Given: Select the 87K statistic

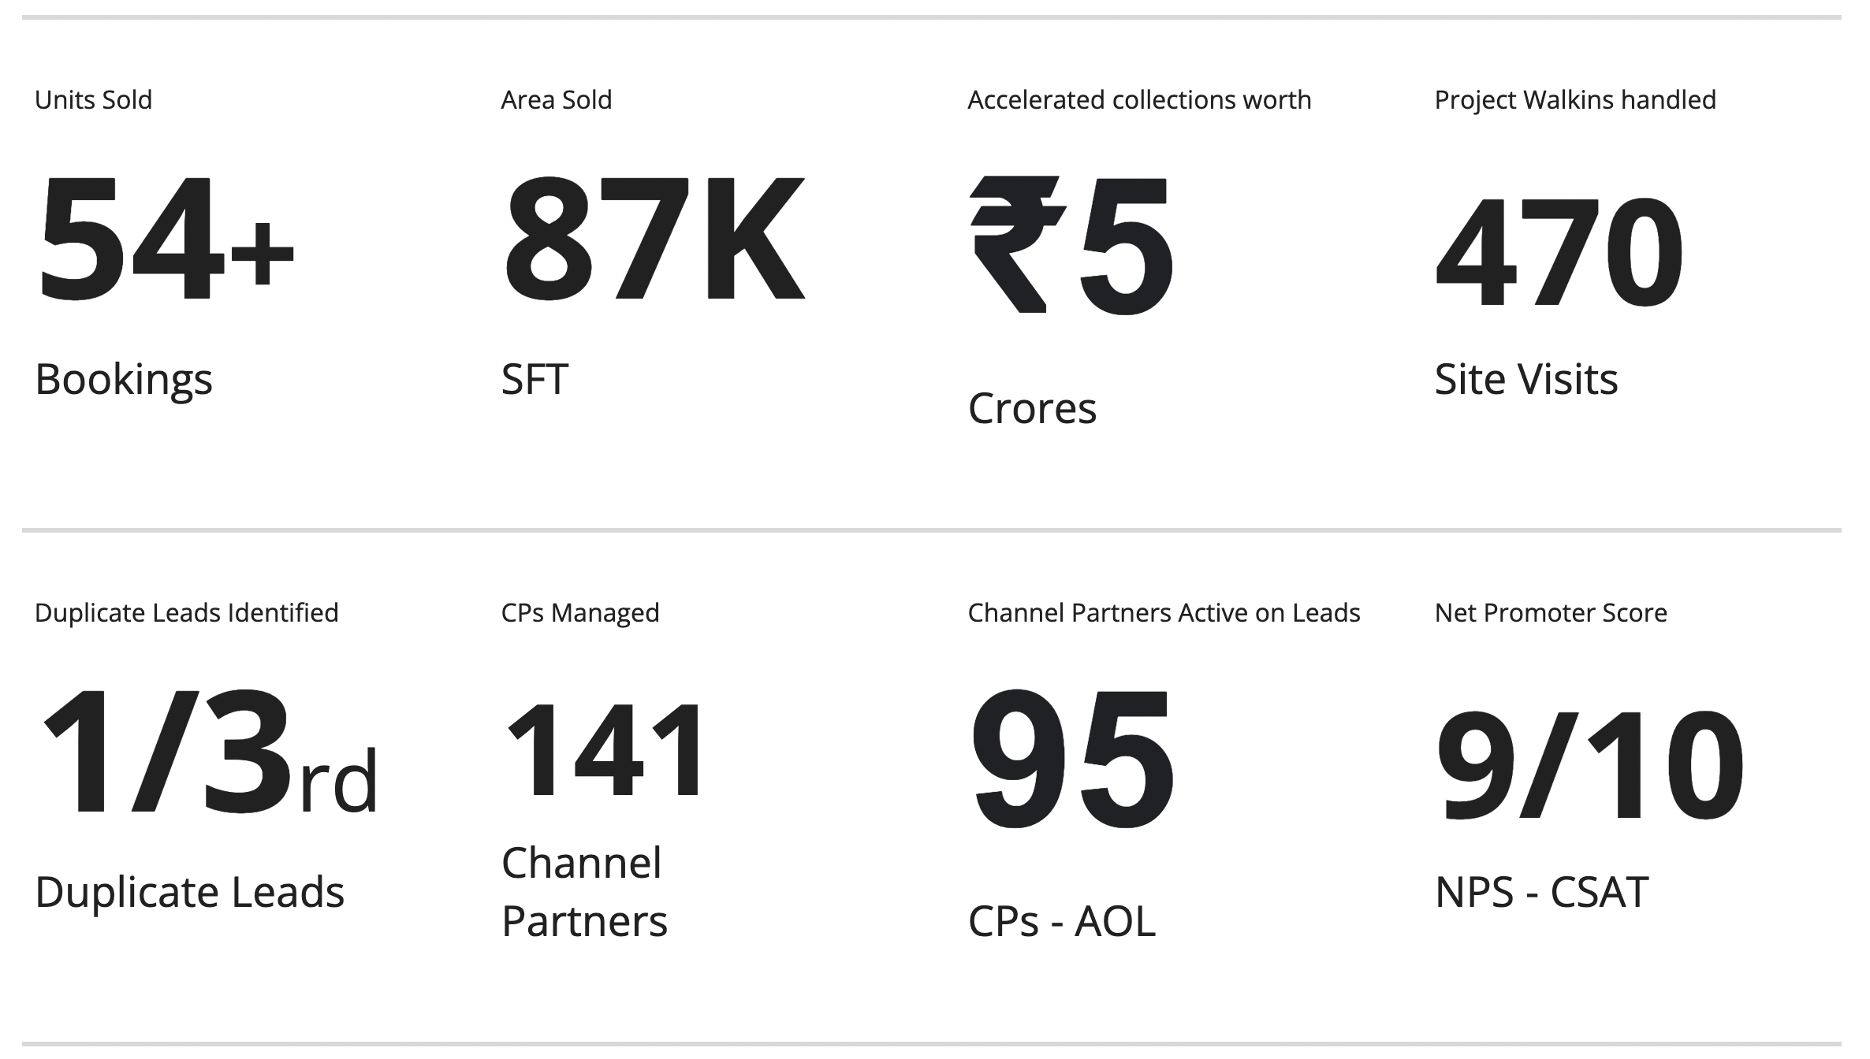Looking at the screenshot, I should (x=654, y=240).
